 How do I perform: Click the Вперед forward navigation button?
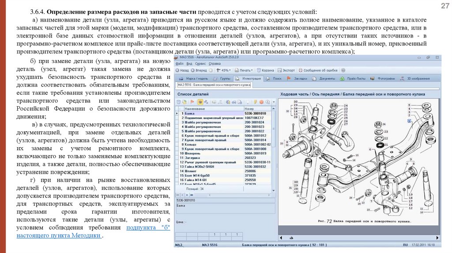pyautogui.click(x=199, y=71)
